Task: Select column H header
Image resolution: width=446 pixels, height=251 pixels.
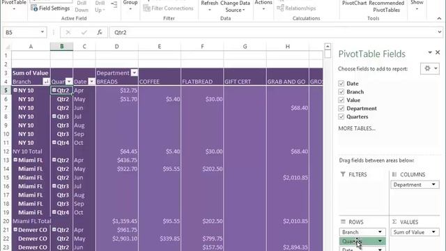Action: tap(288, 47)
